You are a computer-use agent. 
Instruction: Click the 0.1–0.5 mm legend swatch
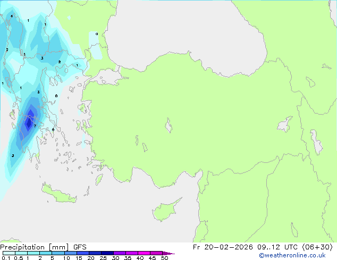(x=9, y=253)
